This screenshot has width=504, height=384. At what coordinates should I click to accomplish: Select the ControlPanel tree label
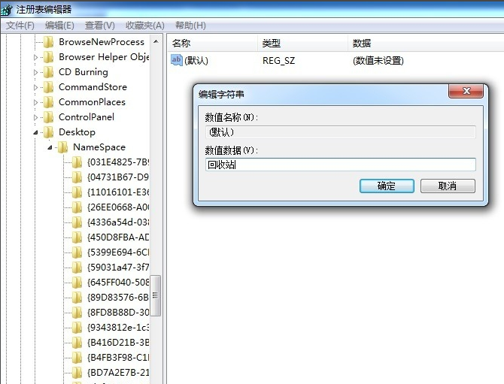coord(87,117)
